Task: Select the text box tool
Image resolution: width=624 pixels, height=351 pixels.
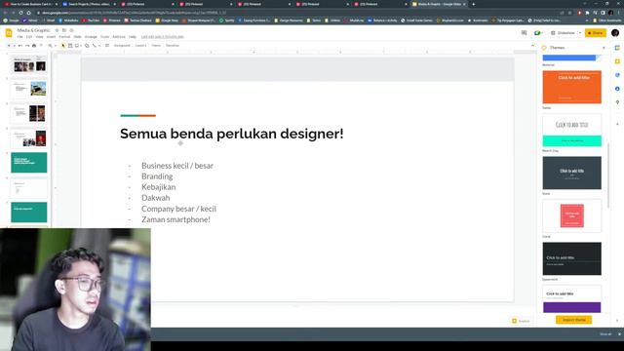Action: point(70,46)
